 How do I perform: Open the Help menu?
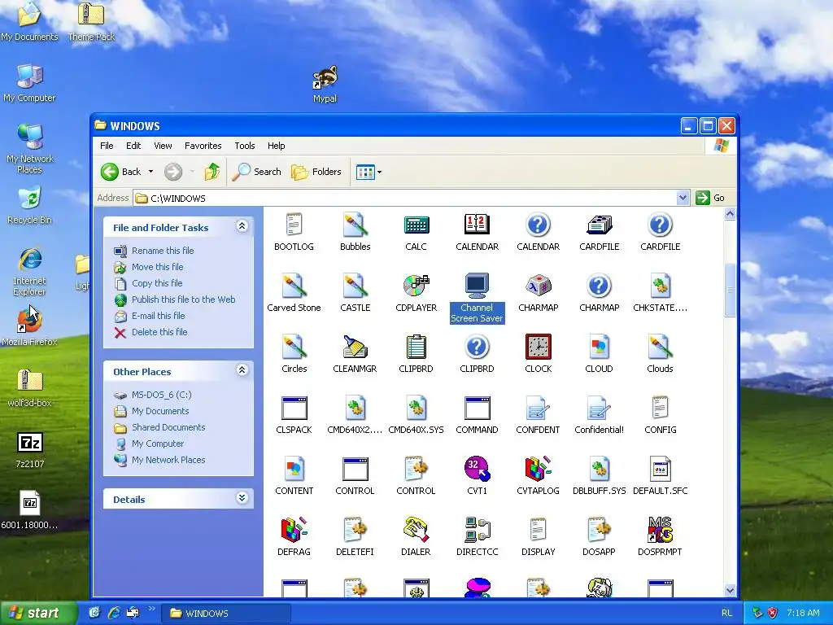(276, 146)
